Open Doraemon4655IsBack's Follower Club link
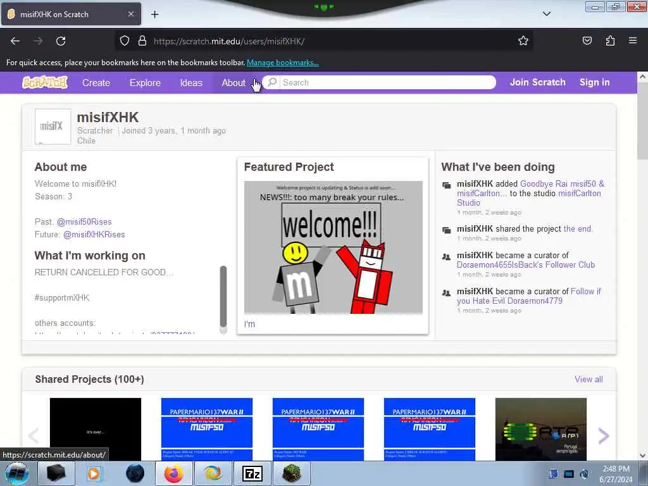648x486 pixels. [x=526, y=265]
